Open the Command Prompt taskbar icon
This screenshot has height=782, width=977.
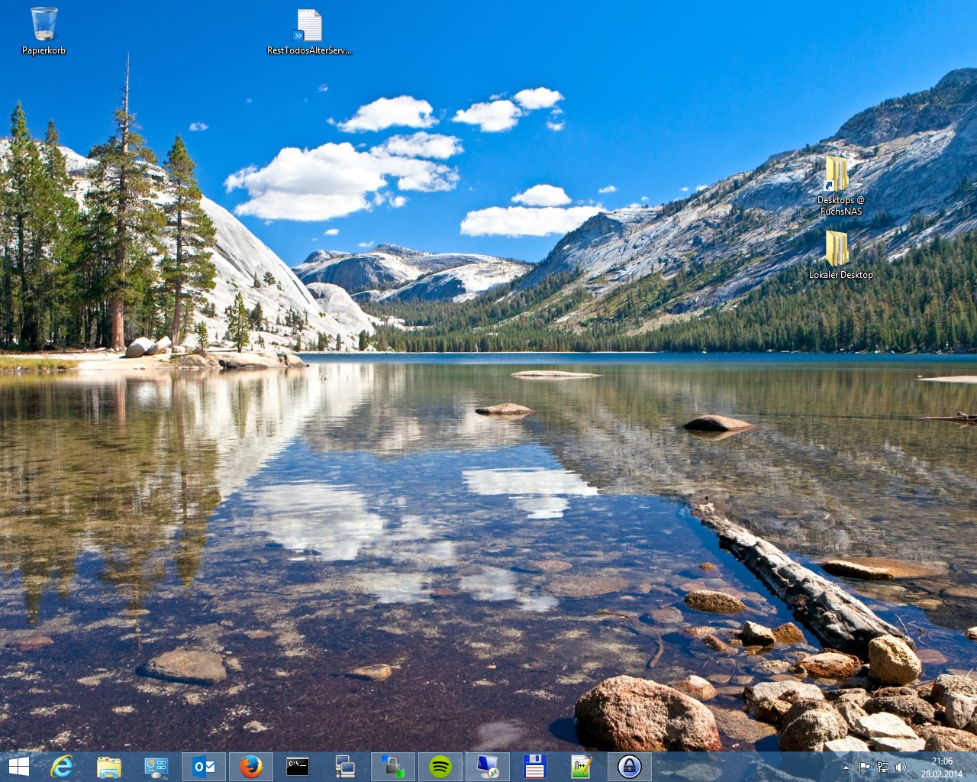tap(298, 767)
